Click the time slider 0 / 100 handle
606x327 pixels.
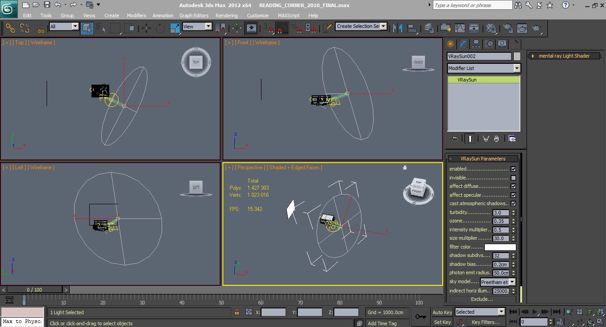[34, 290]
